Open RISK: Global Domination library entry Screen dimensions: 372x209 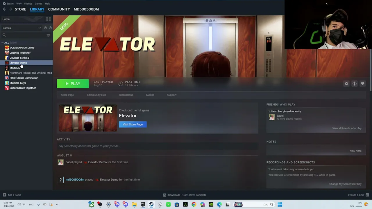24,78
